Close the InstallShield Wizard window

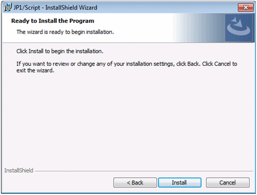click(x=245, y=8)
